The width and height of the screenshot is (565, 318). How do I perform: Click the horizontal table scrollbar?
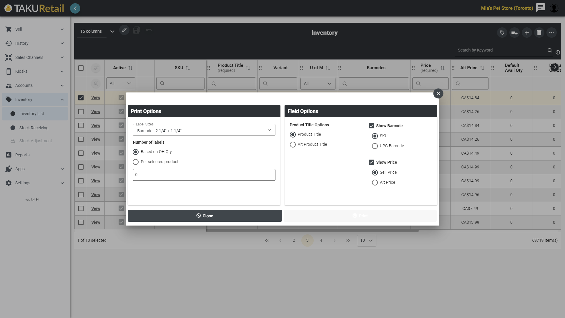coord(312,231)
